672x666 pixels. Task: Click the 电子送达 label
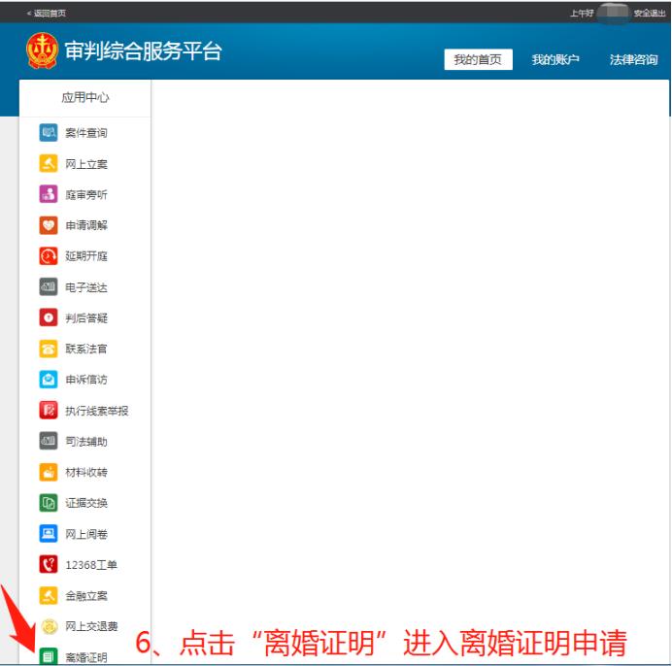(x=86, y=287)
